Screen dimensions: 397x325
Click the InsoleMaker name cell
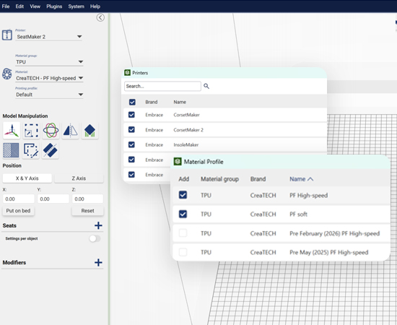click(x=186, y=145)
